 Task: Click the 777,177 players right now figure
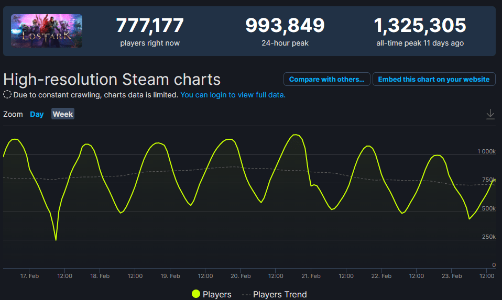tap(150, 25)
